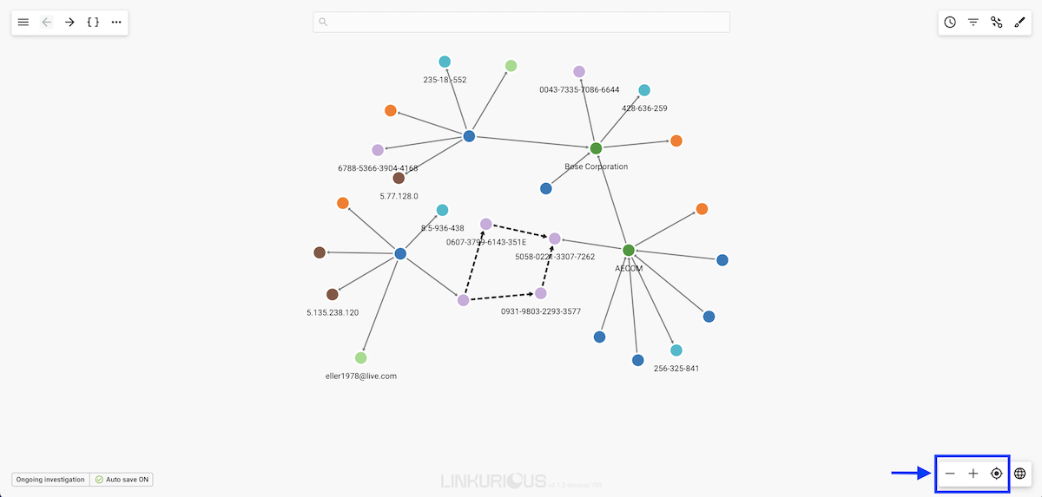
Task: Open the timeline clock icon
Action: click(950, 22)
